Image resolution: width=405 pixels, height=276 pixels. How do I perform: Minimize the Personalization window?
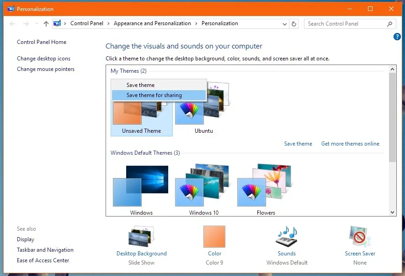click(350, 9)
